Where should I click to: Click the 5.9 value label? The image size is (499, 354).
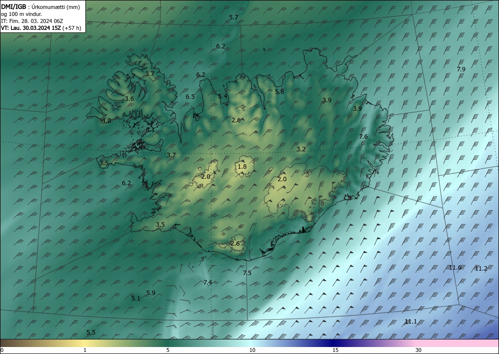coord(151,293)
